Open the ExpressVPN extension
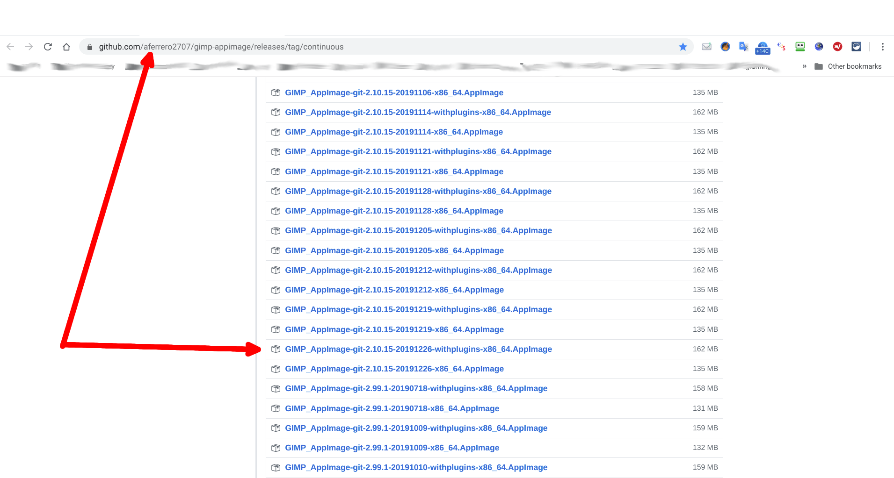This screenshot has height=478, width=894. [x=837, y=47]
